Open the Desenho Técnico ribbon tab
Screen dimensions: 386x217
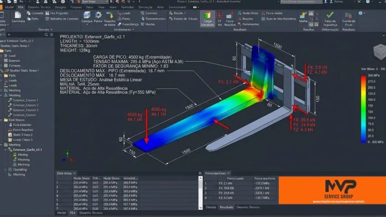coord(39,7)
